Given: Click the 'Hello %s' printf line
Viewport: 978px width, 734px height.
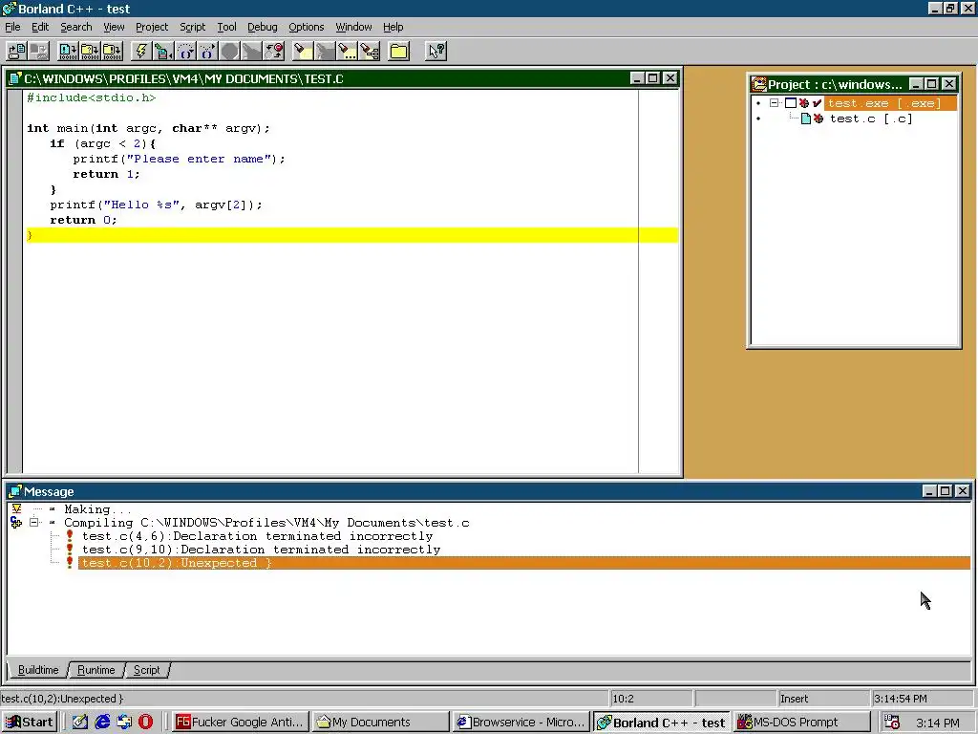Looking at the screenshot, I should 156,205.
